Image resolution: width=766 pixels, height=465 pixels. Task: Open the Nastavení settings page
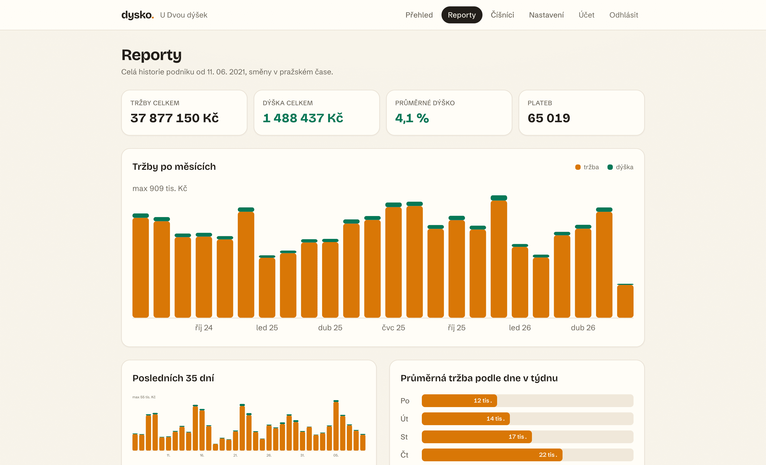point(546,15)
